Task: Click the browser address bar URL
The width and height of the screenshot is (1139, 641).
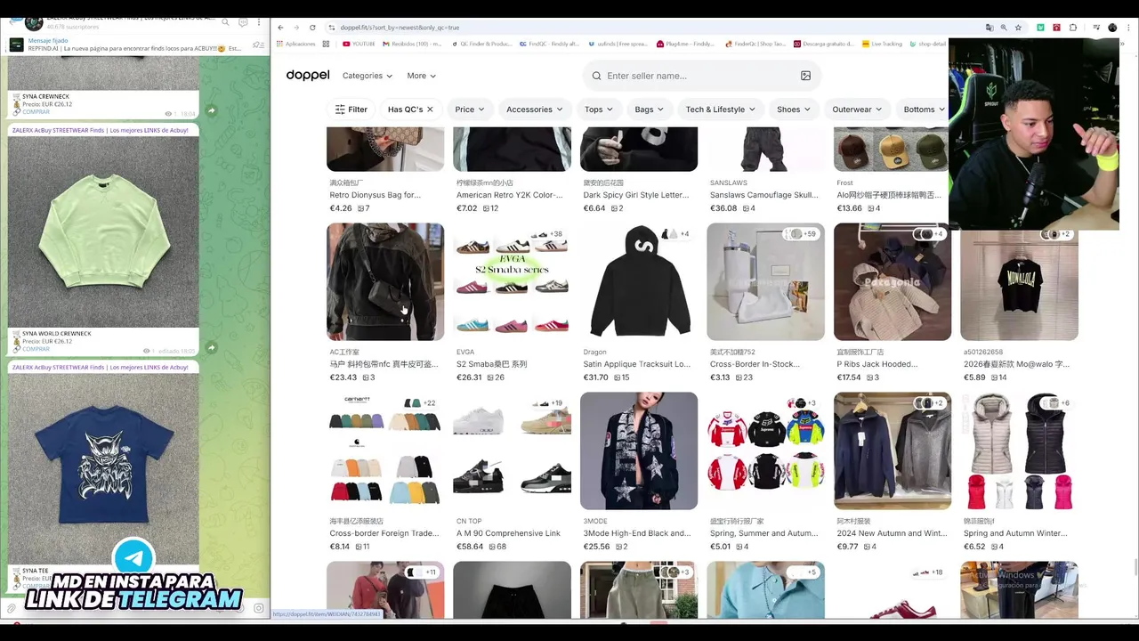Action: [400, 28]
